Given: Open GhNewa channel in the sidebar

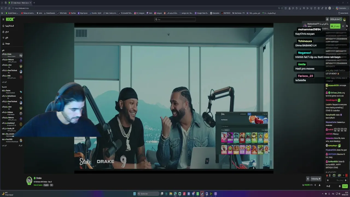Looking at the screenshot, I should [12, 113].
